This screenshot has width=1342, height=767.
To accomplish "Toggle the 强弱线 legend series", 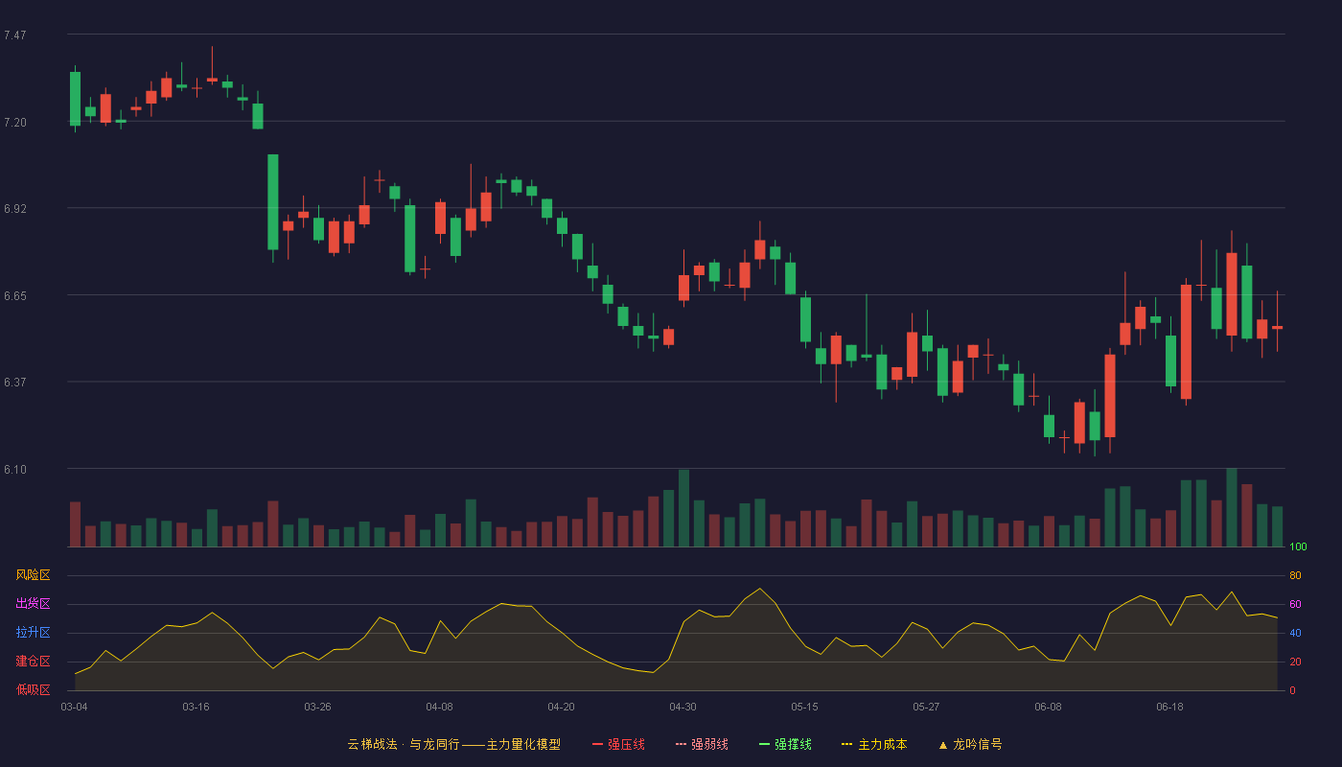I will (x=702, y=744).
